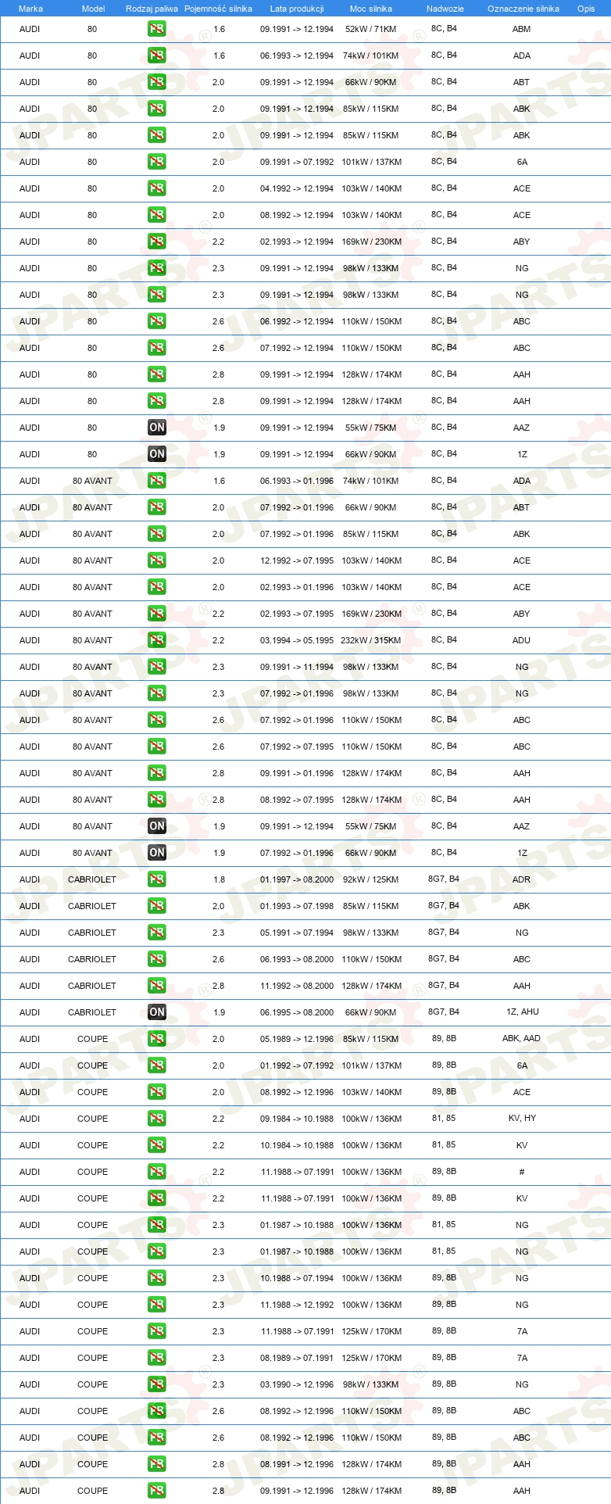Select the 09.1984 -> 10.1988 production years cell

pyautogui.click(x=297, y=1119)
